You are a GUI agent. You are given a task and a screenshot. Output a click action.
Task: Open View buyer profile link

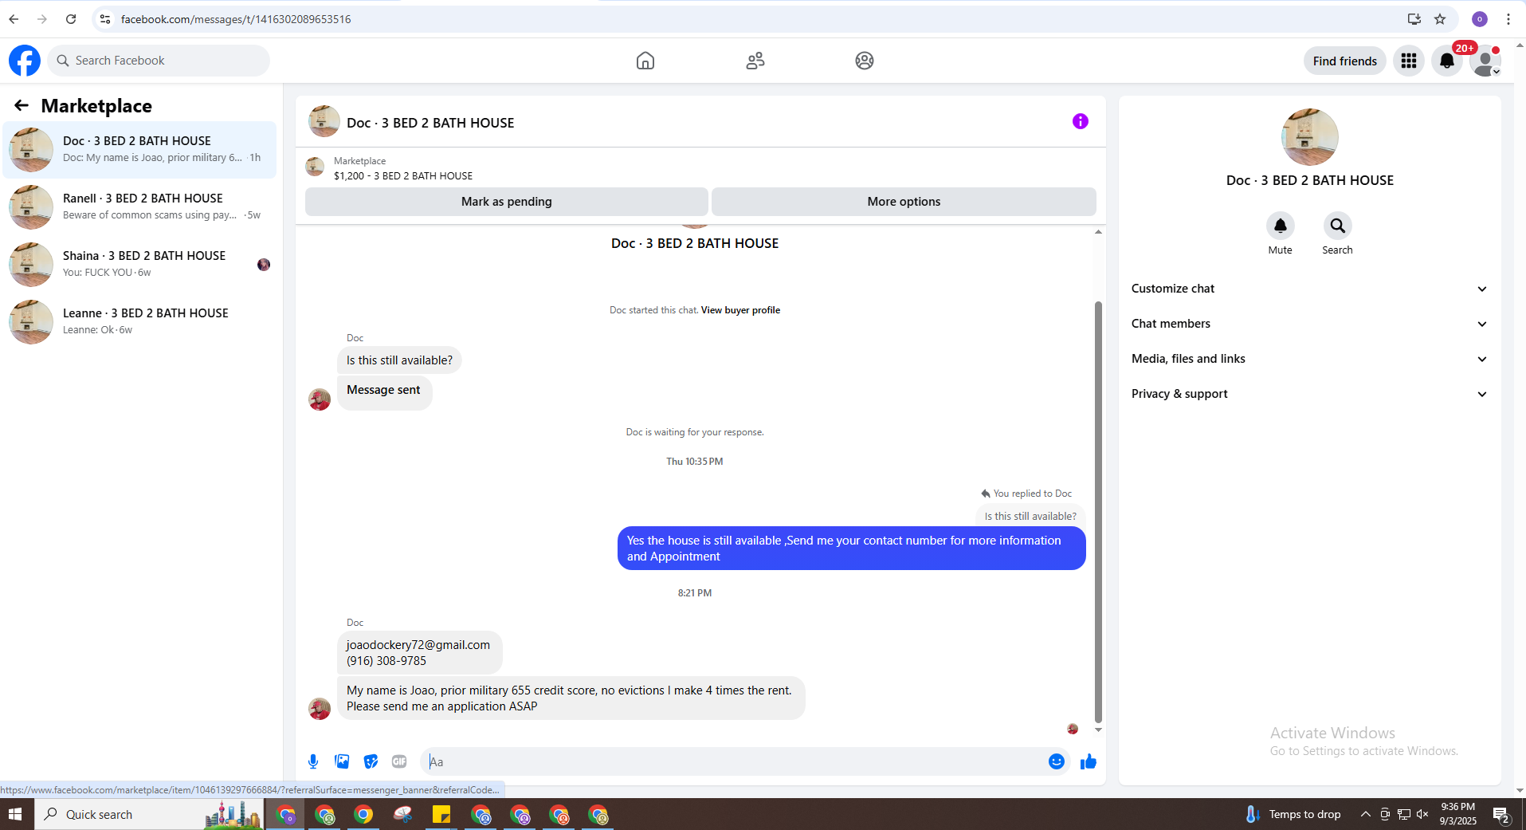(740, 310)
